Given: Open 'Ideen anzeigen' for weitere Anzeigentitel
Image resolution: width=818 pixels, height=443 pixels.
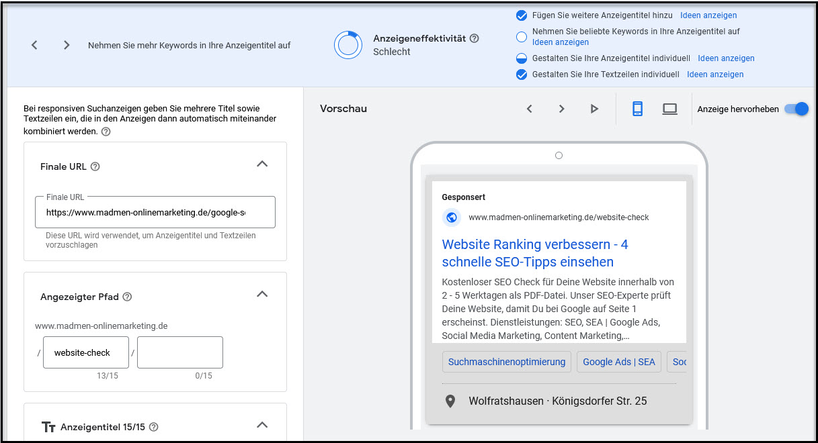Looking at the screenshot, I should coord(708,15).
